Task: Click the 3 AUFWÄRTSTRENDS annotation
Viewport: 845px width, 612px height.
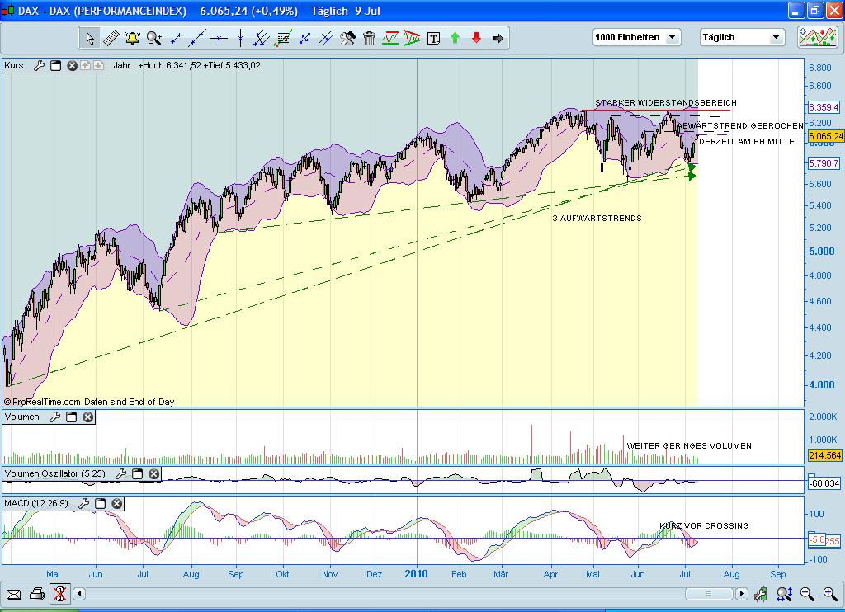Action: point(597,219)
